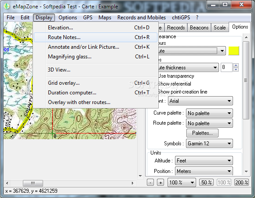Choose Annotate and/or Link Picture...
Image resolution: width=255 pixels, height=198 pixels.
[96, 47]
